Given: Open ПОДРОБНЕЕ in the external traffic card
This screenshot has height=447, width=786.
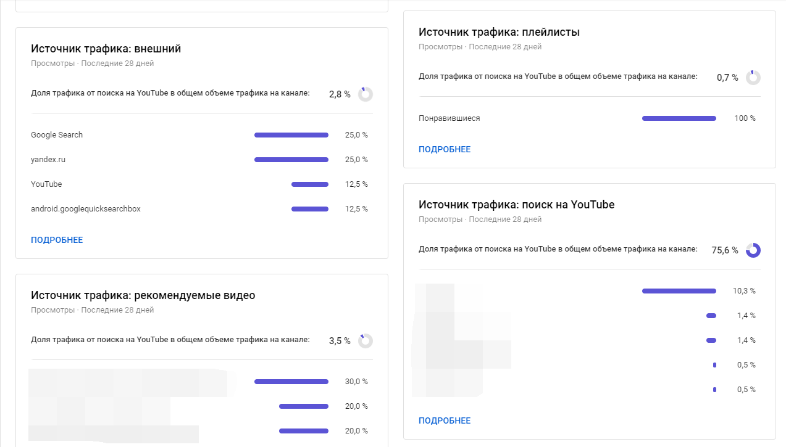Looking at the screenshot, I should click(57, 240).
